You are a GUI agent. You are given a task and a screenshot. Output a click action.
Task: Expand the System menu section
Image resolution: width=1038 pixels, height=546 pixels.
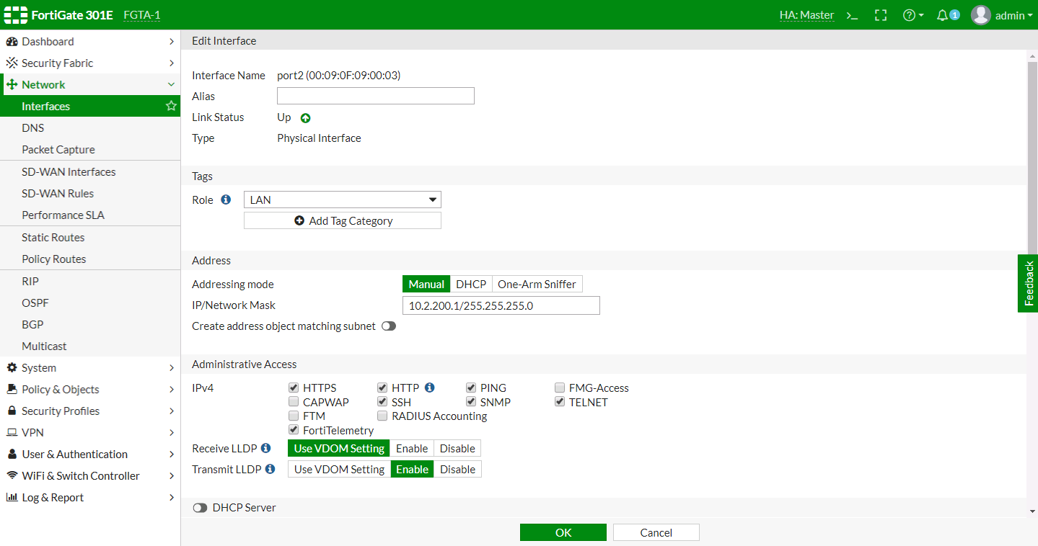click(x=90, y=367)
